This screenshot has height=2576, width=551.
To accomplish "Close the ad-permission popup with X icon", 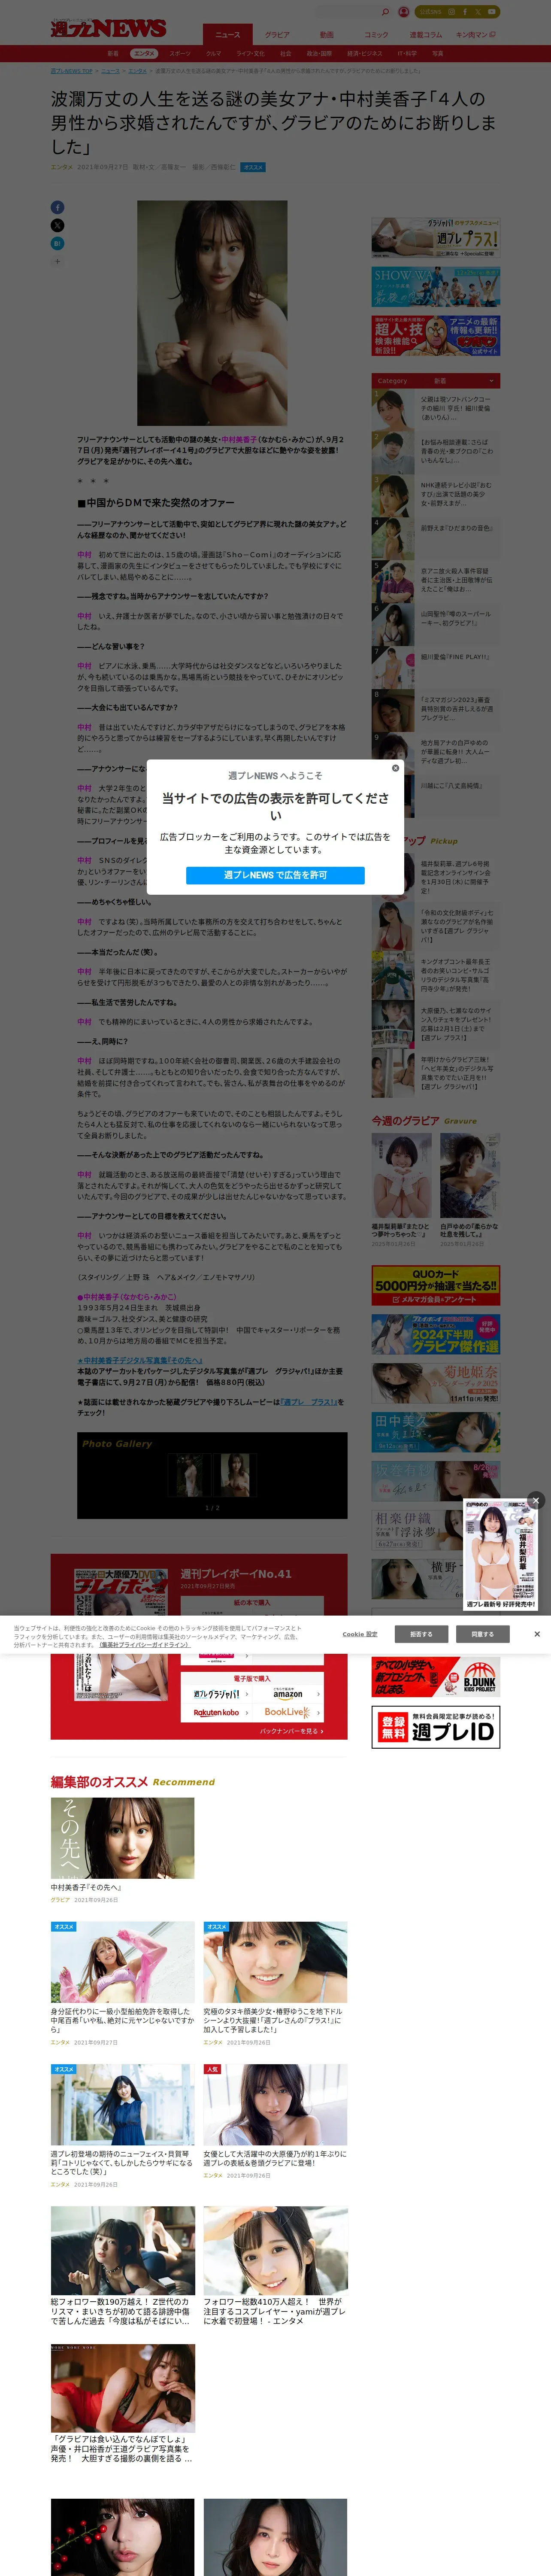I will click(395, 768).
